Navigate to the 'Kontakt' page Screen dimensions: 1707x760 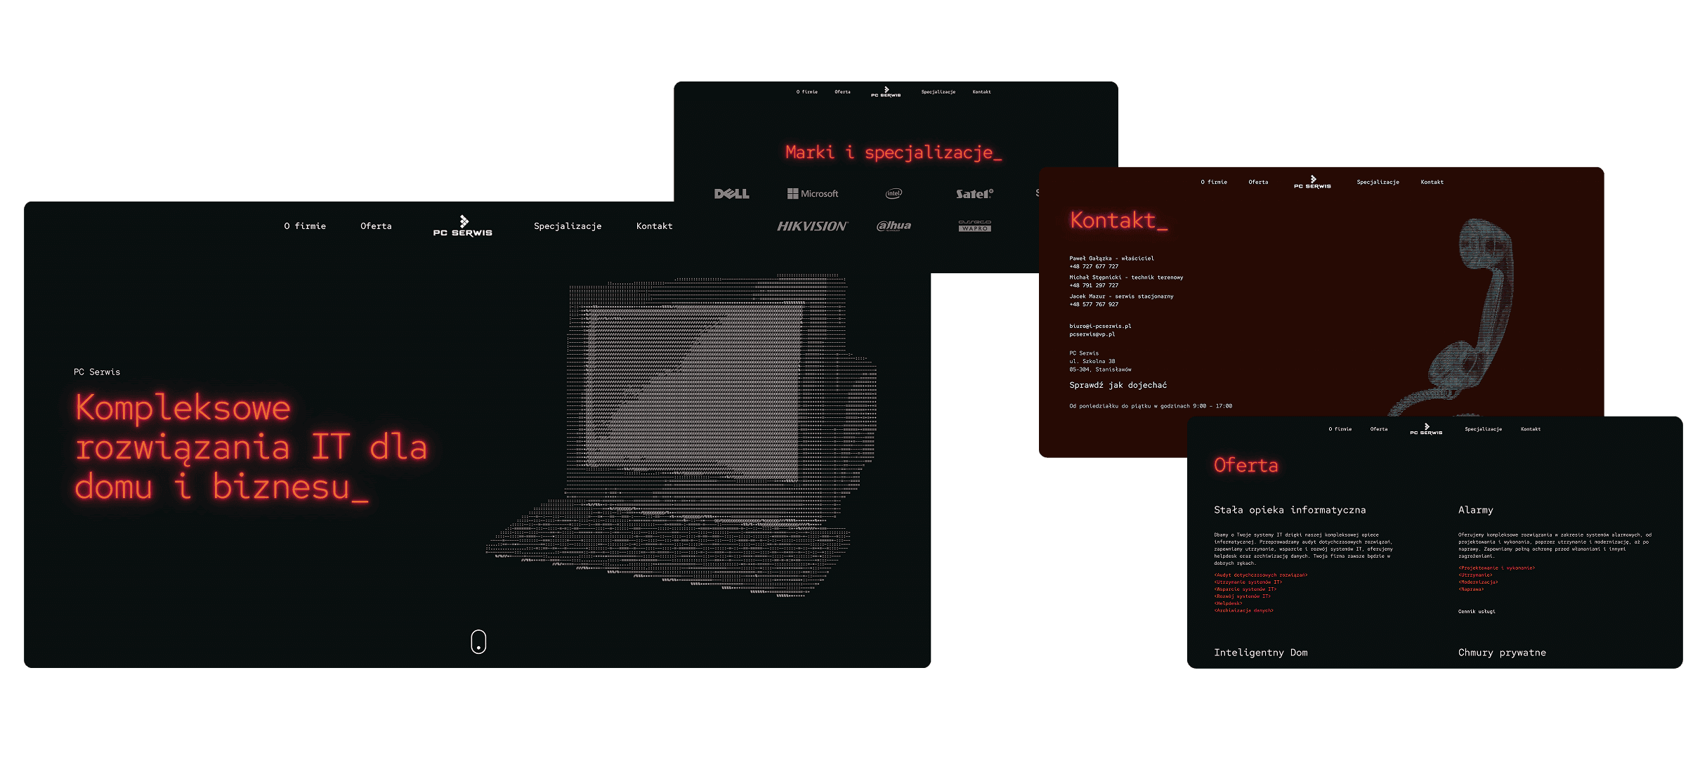(654, 225)
